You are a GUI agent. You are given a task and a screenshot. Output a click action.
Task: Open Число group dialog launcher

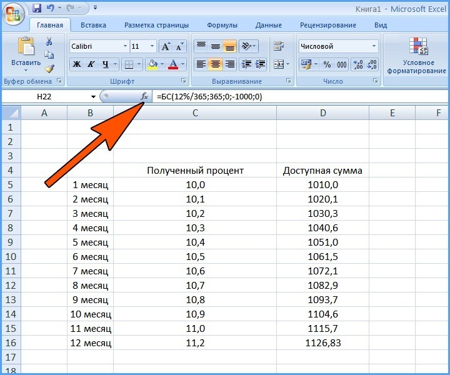(376, 81)
